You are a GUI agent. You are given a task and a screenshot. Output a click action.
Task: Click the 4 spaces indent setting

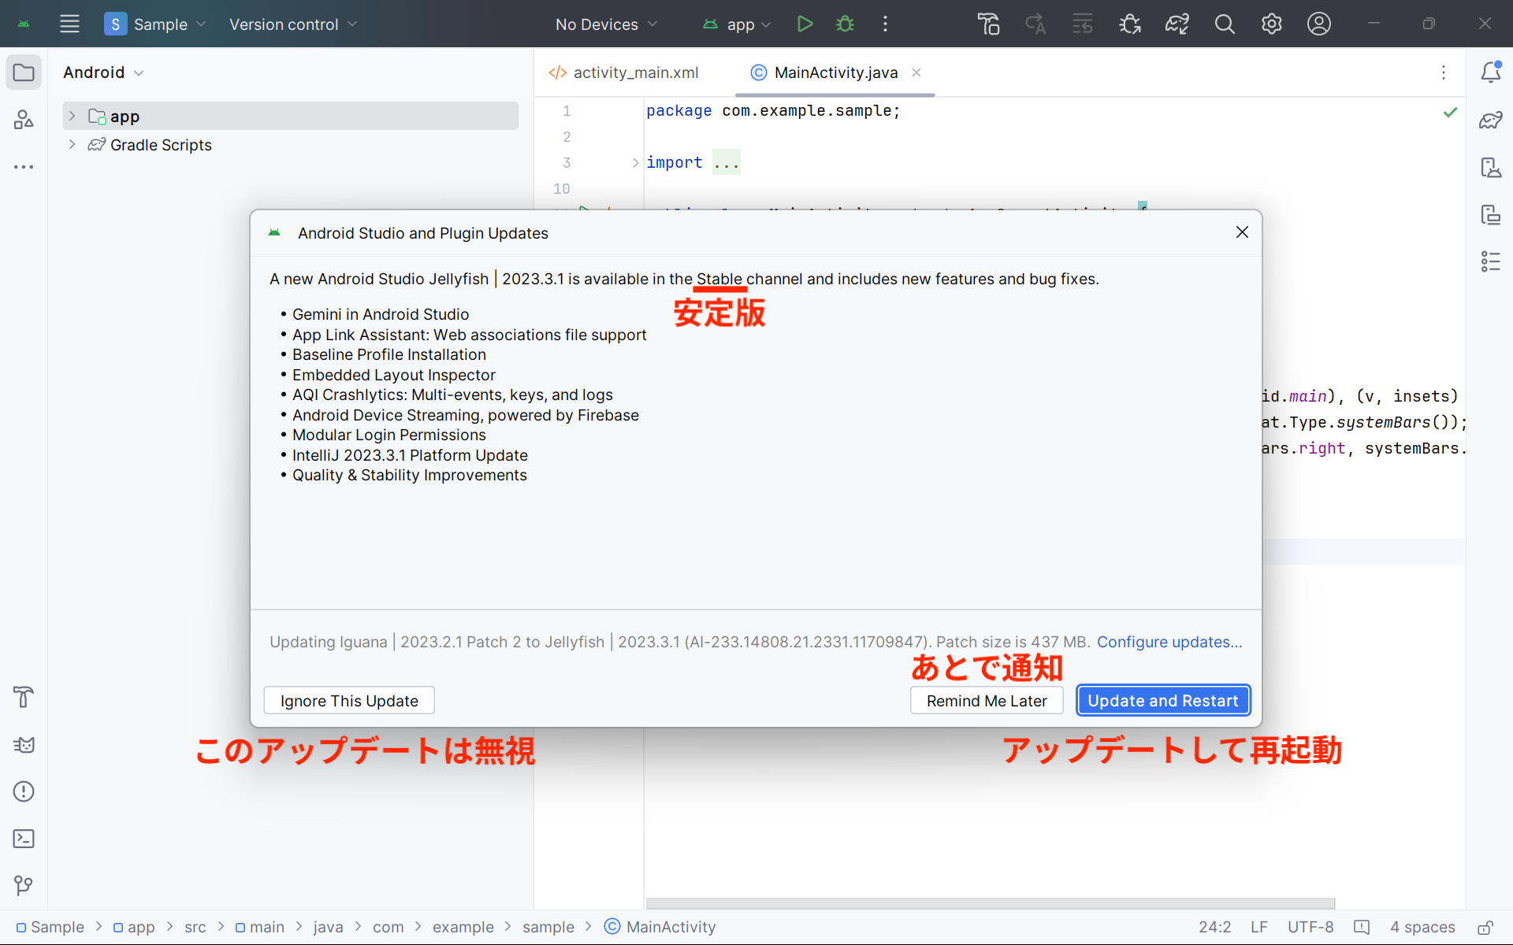click(x=1422, y=927)
